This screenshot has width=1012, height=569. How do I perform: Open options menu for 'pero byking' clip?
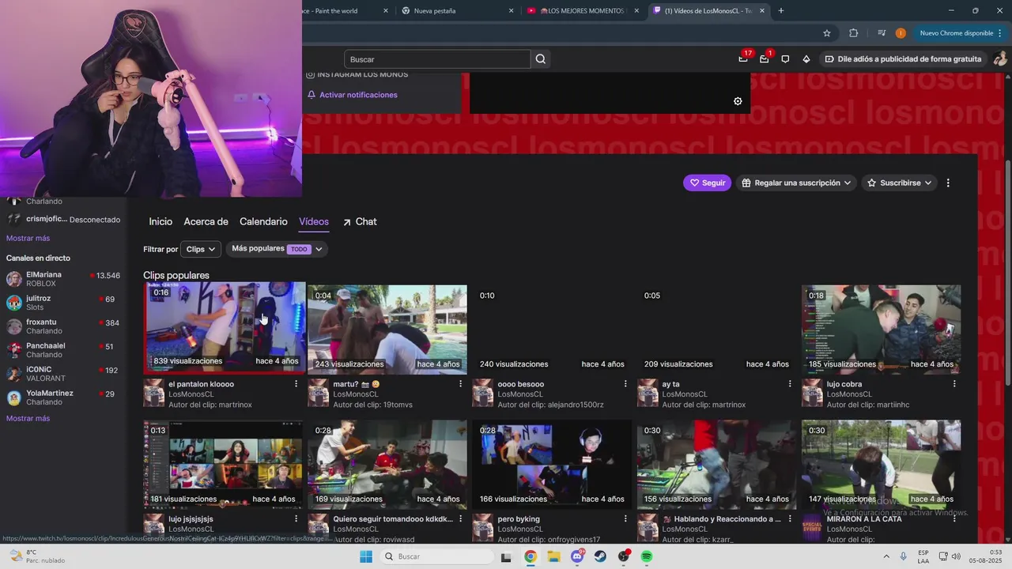(625, 519)
